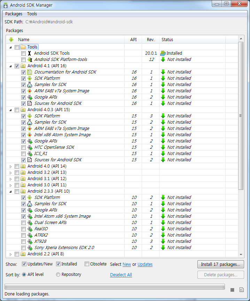Click the Name column header

pos(65,40)
